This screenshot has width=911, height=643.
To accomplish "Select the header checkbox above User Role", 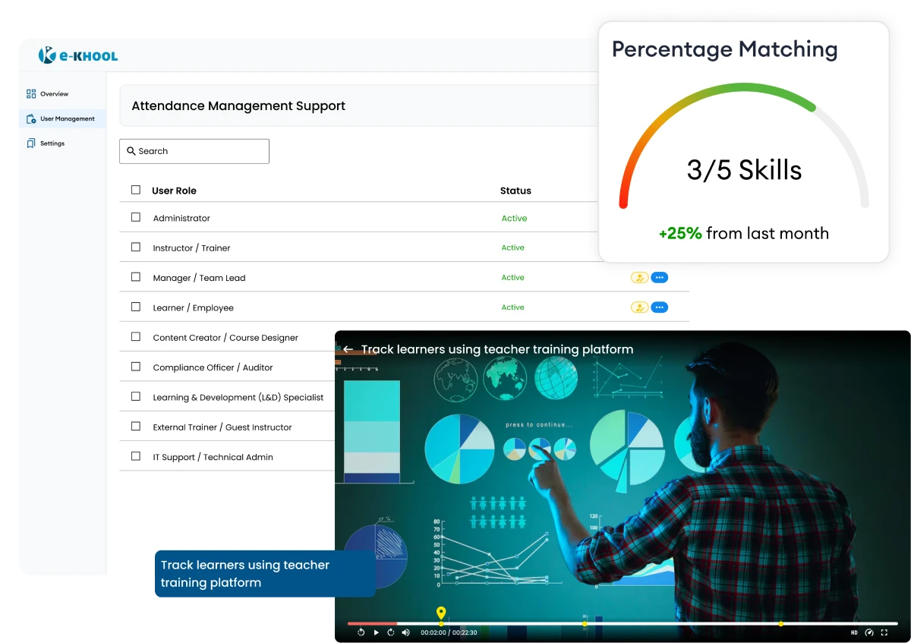I will pyautogui.click(x=135, y=190).
